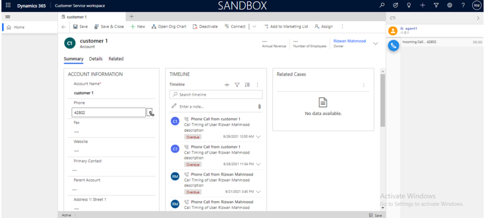
Task: Click the phone call icon beside Phone field
Action: tap(150, 112)
